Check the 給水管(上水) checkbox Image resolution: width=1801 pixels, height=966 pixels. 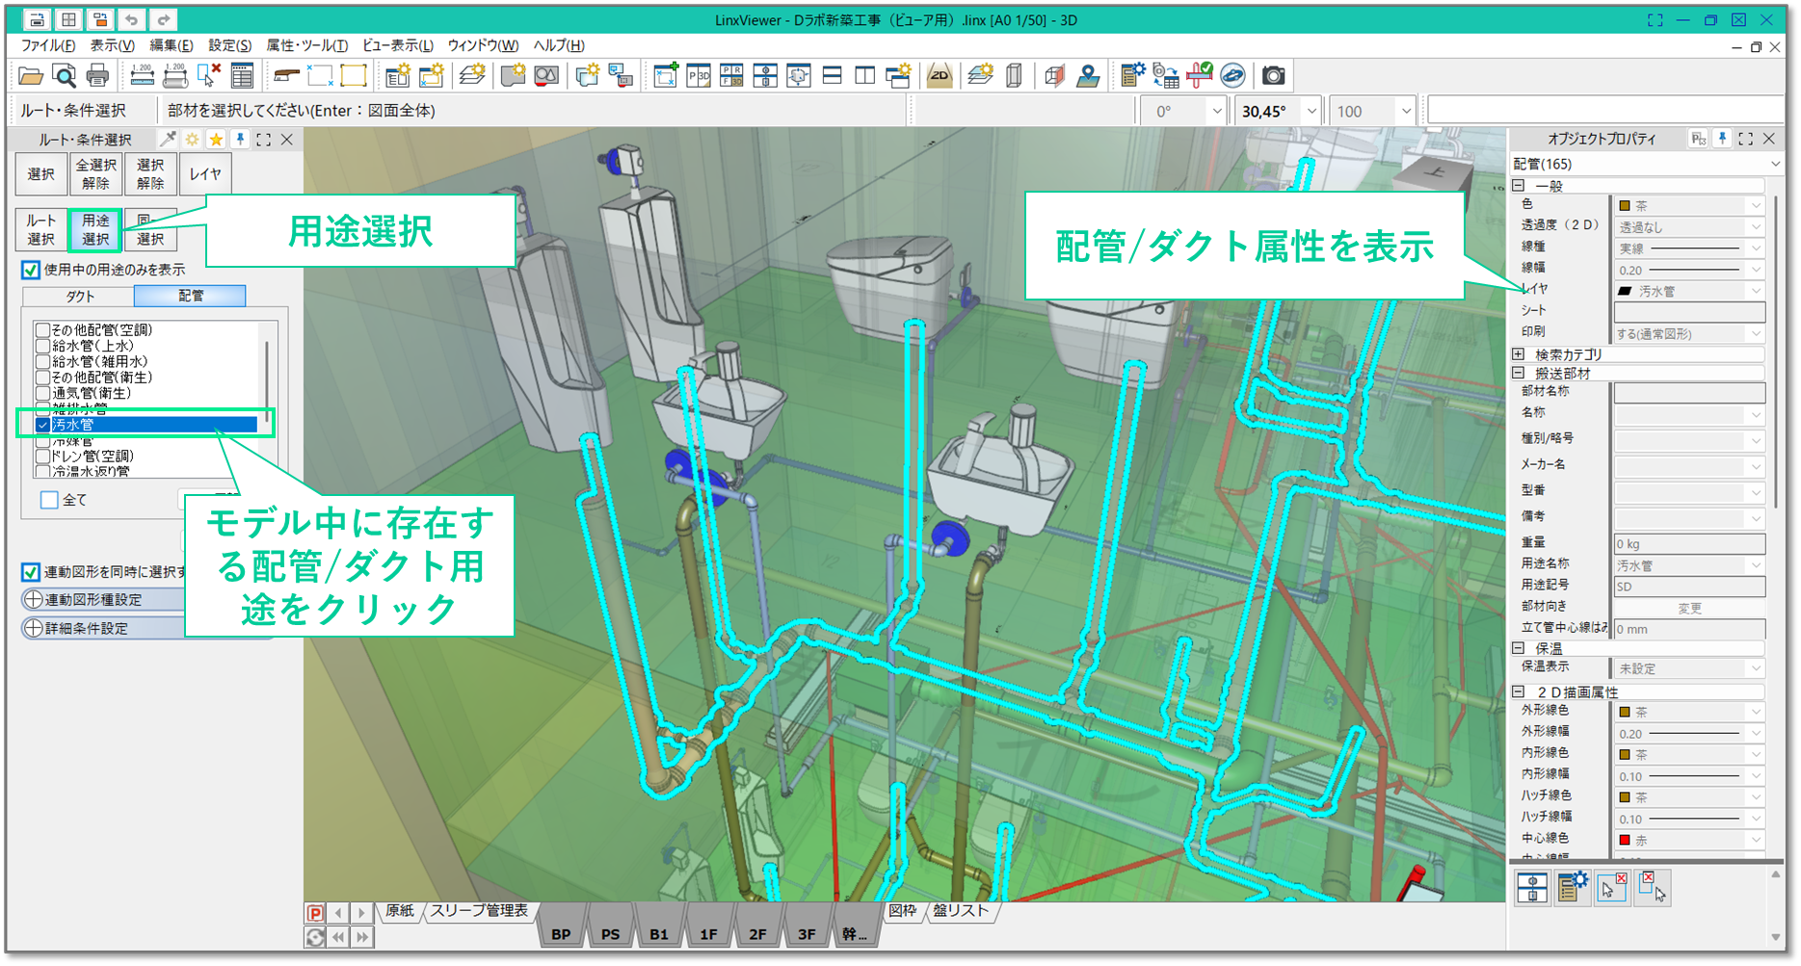(x=42, y=346)
